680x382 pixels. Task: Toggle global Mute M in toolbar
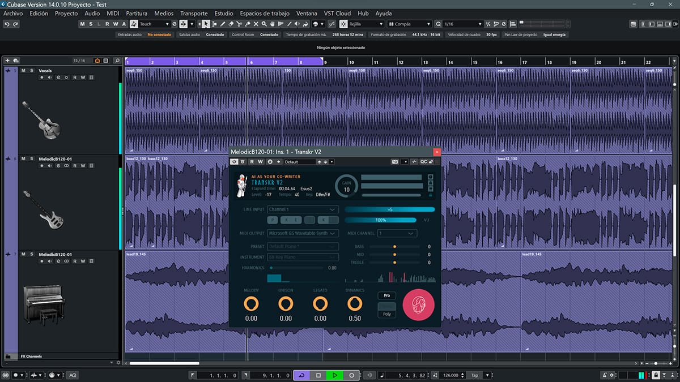[82, 24]
